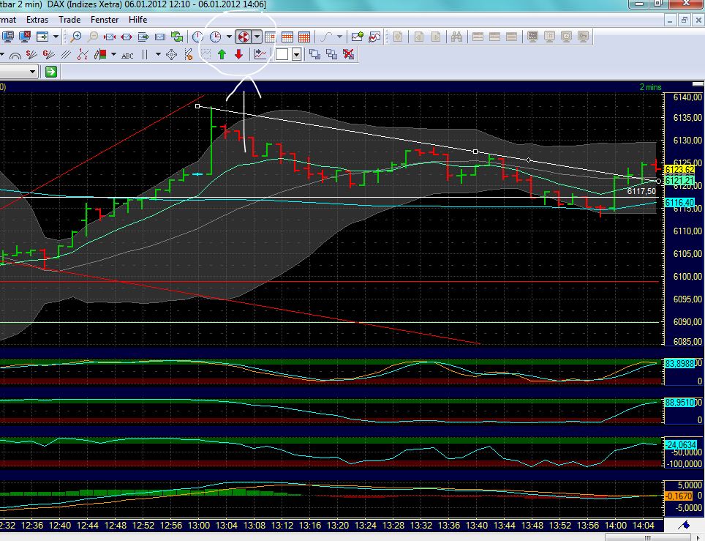
Task: Select the Zoom In magnifier tool
Action: pos(78,37)
